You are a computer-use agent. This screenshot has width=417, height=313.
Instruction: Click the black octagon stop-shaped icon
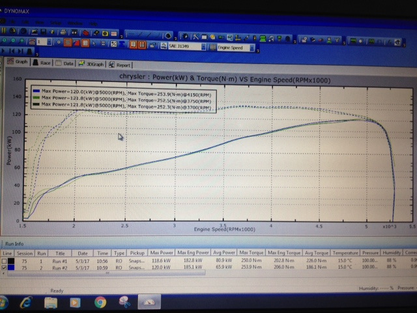[x=168, y=35]
